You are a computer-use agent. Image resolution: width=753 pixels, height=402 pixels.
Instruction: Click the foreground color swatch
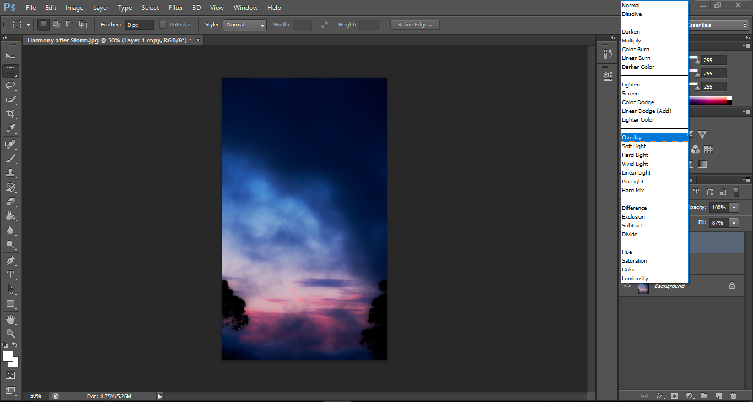[x=8, y=356]
